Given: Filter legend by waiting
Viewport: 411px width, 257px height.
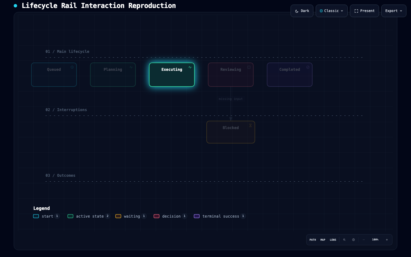Looking at the screenshot, I should pyautogui.click(x=131, y=216).
